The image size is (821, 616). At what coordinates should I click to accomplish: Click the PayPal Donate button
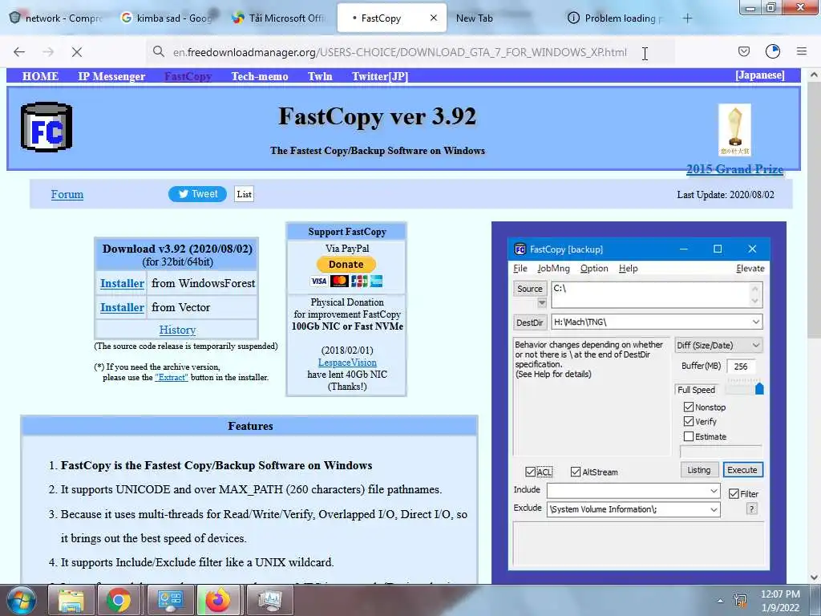coord(346,265)
